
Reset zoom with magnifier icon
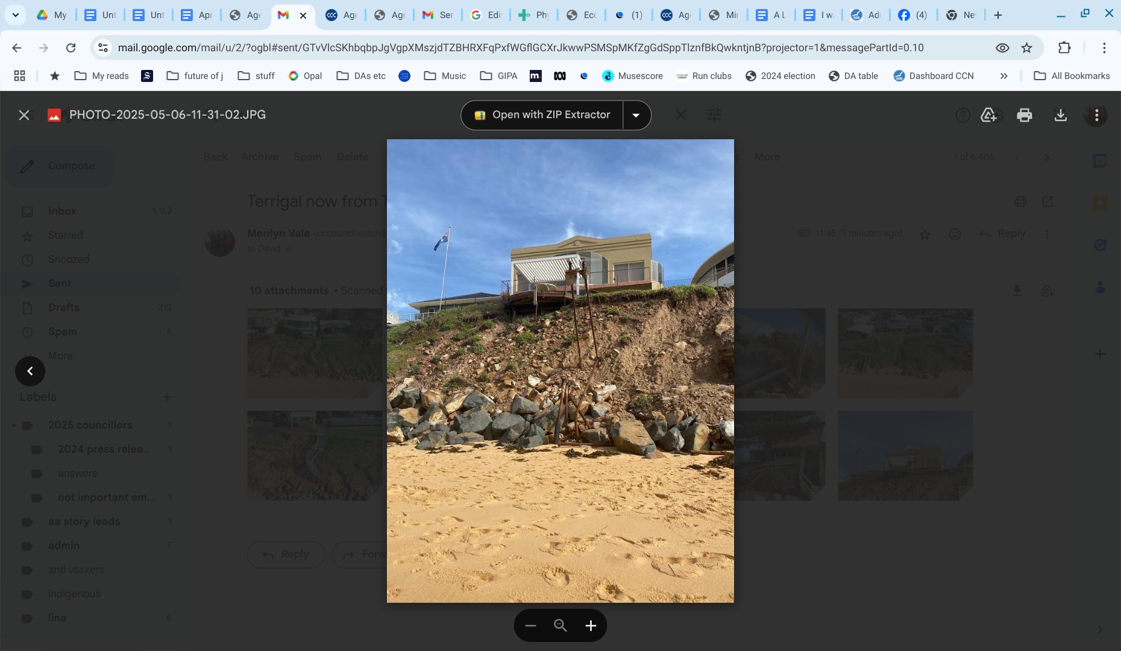pyautogui.click(x=560, y=626)
